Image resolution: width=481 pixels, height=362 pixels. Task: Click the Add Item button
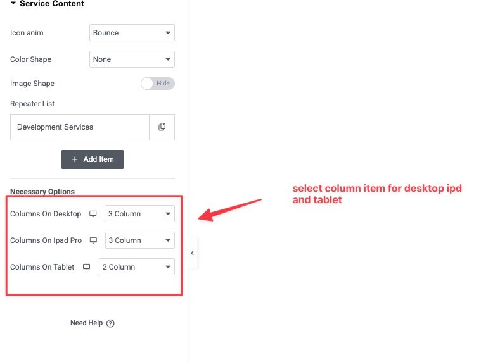[x=93, y=159]
